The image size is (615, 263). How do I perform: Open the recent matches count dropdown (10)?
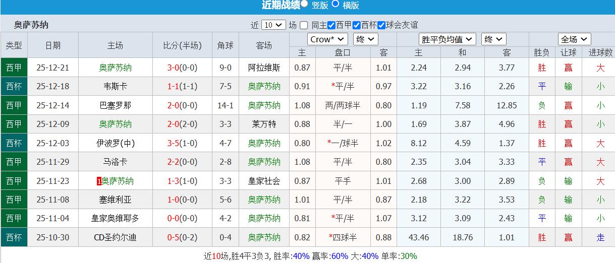click(x=274, y=25)
